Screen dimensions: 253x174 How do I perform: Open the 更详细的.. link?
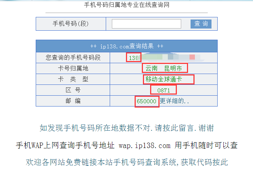[x=174, y=101]
